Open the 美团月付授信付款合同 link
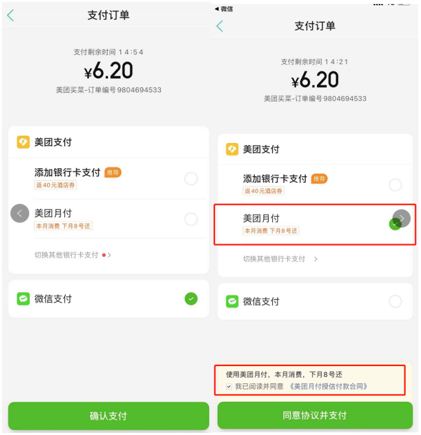421x435 pixels. 328,386
